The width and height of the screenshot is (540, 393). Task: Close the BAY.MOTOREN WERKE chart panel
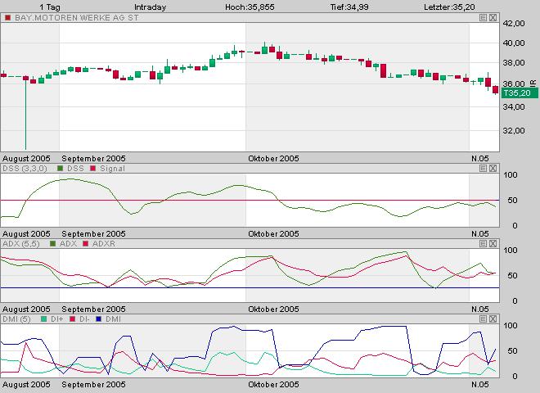click(x=493, y=17)
